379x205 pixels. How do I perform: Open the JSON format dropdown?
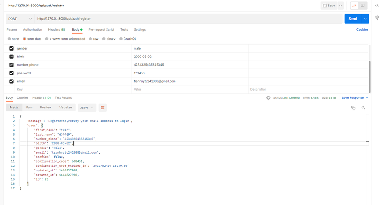[x=87, y=108]
